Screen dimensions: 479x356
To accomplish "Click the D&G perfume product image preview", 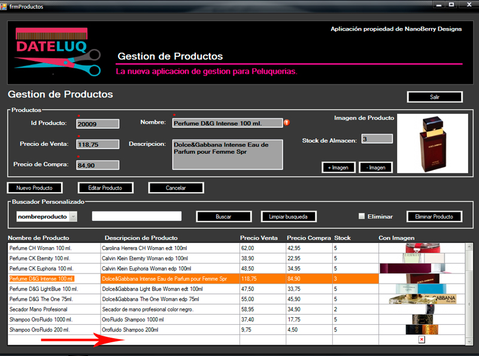I will click(x=432, y=144).
